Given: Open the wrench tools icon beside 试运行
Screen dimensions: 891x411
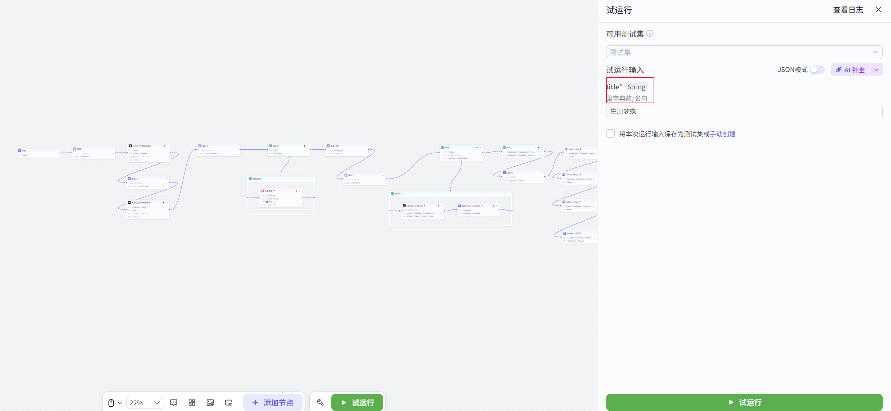Looking at the screenshot, I should tap(320, 402).
